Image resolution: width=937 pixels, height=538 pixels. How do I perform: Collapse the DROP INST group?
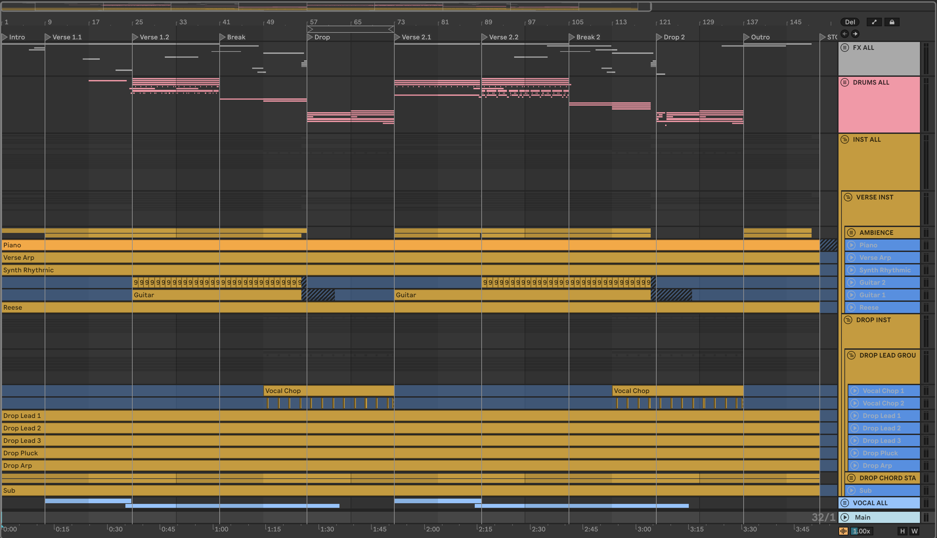click(848, 320)
